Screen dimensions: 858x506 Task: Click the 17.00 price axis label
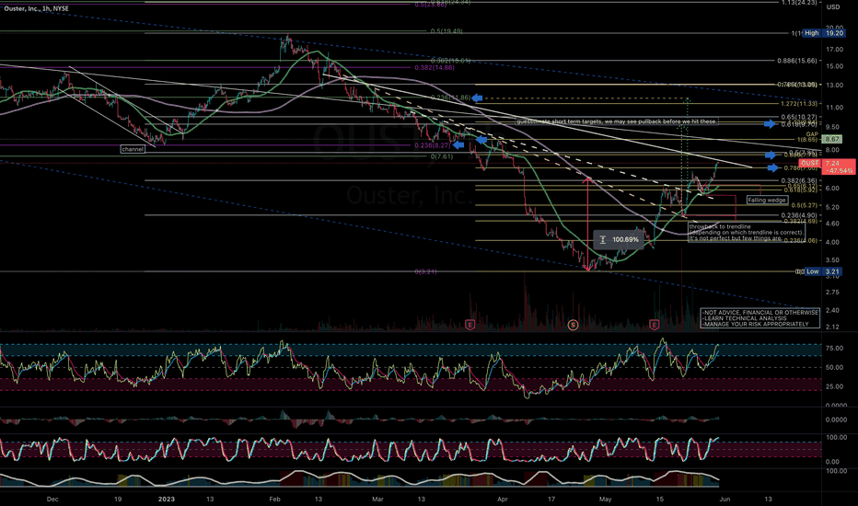(x=834, y=50)
